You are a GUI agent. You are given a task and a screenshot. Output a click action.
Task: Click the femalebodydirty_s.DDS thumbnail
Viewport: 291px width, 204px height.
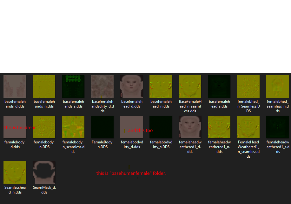tap(161, 127)
